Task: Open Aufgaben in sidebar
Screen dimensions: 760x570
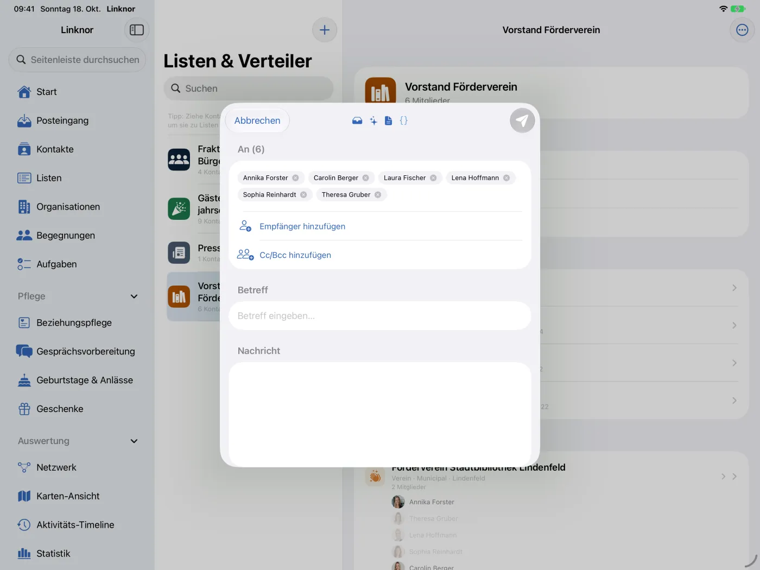Action: coord(77,264)
